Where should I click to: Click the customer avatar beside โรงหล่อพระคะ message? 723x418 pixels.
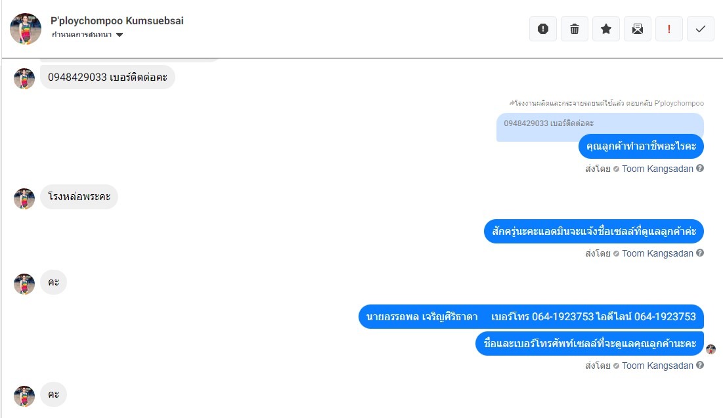pyautogui.click(x=24, y=199)
